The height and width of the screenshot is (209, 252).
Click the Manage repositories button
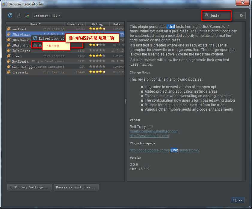tap(76, 187)
